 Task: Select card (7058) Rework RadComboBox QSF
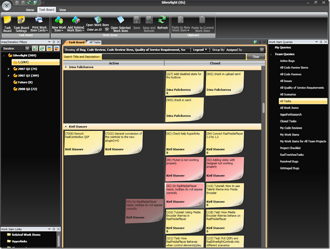pos(83,143)
